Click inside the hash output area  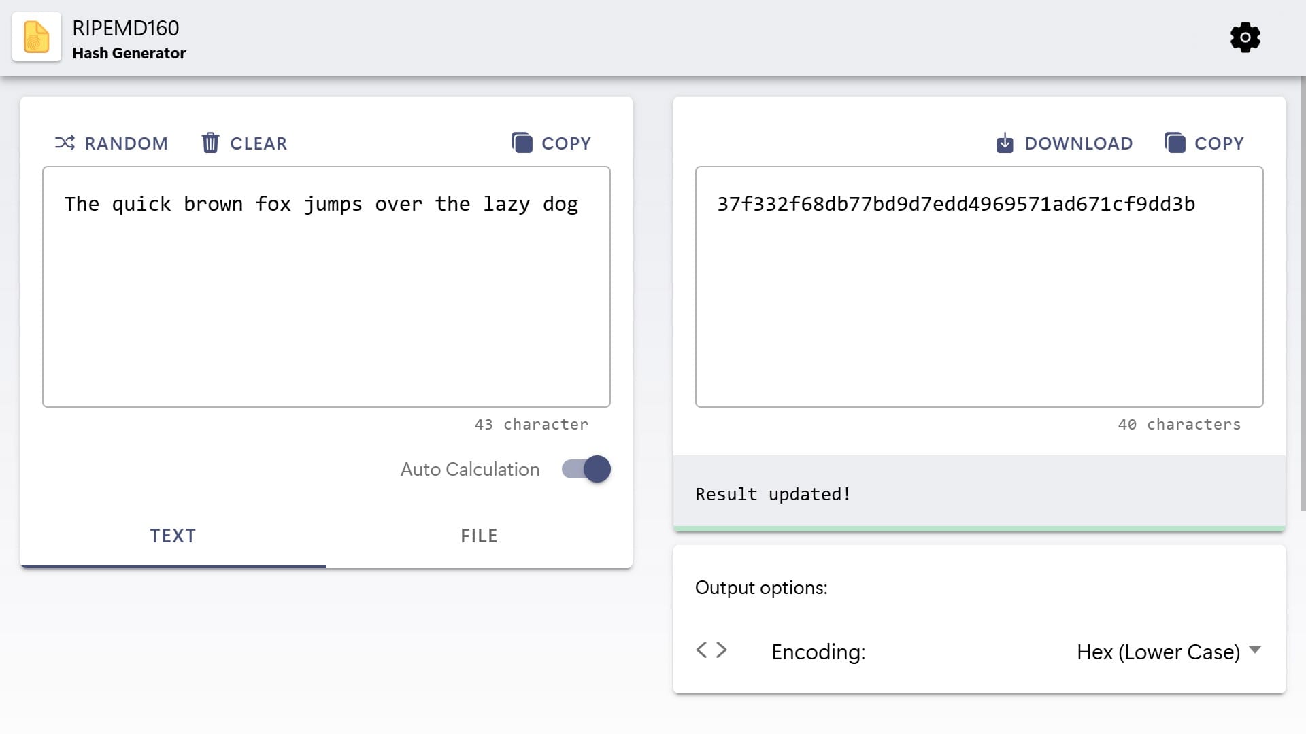(x=979, y=287)
